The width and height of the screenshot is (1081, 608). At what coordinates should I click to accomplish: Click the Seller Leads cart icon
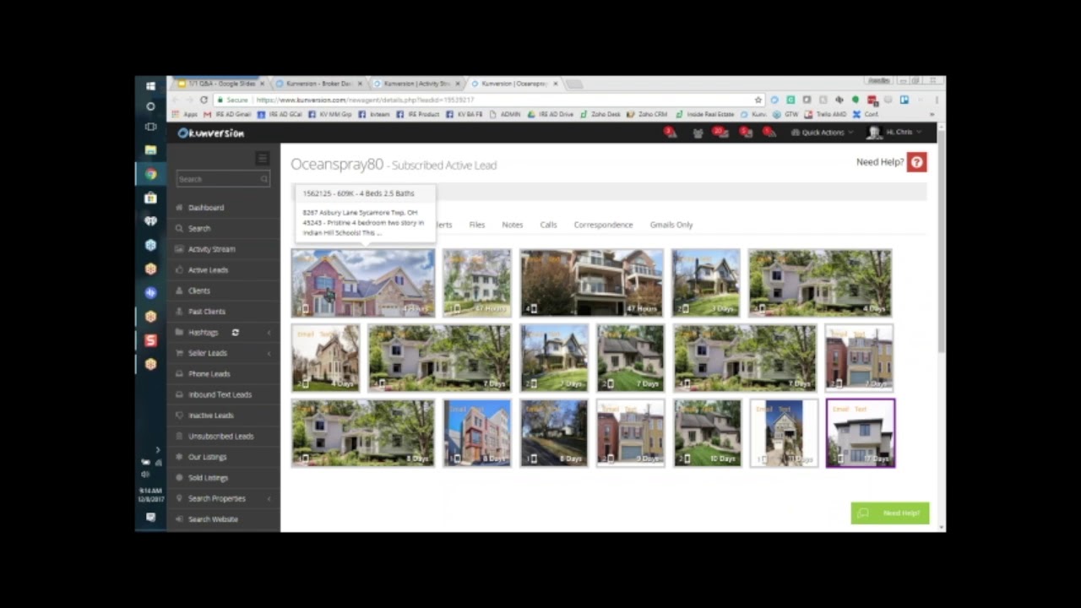[179, 353]
